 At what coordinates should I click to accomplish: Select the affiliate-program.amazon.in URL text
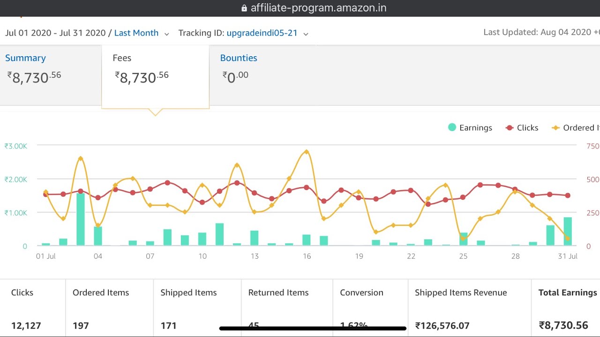coord(318,8)
